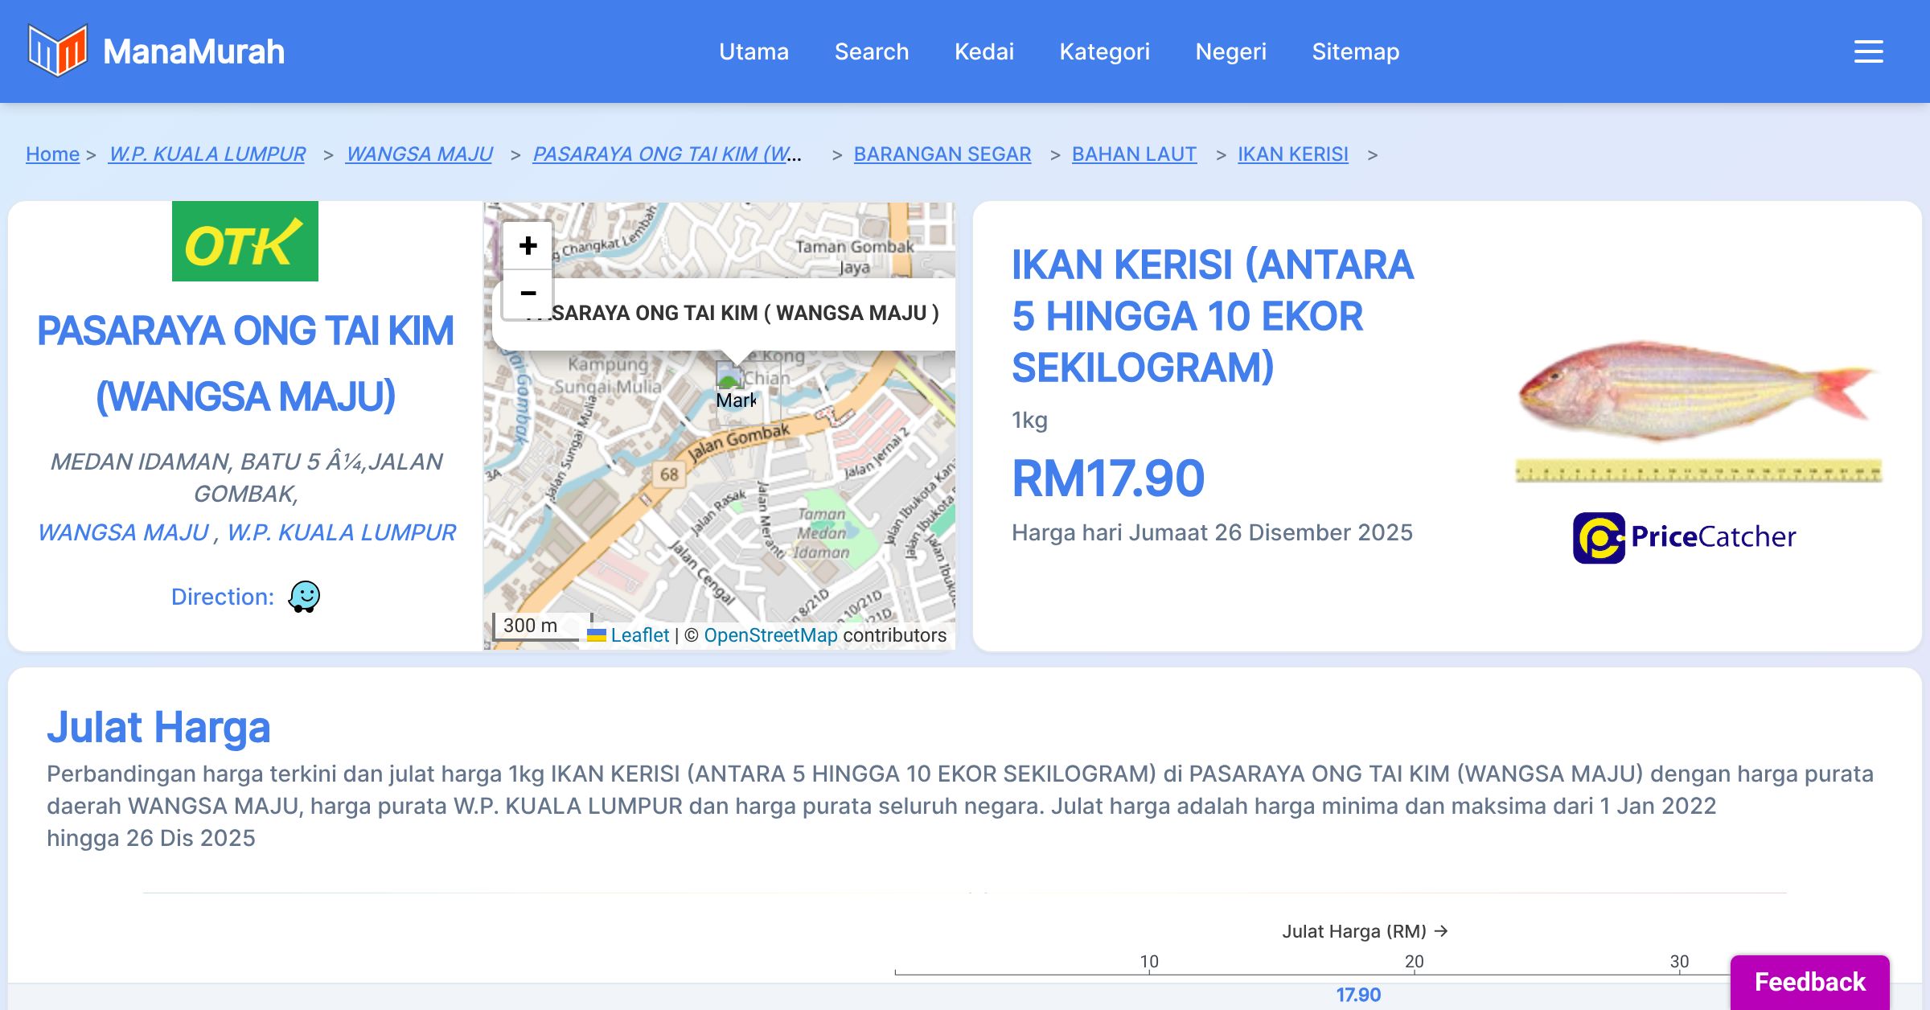The image size is (1930, 1010).
Task: Open the OpenStreetMap attribution link
Action: click(770, 635)
